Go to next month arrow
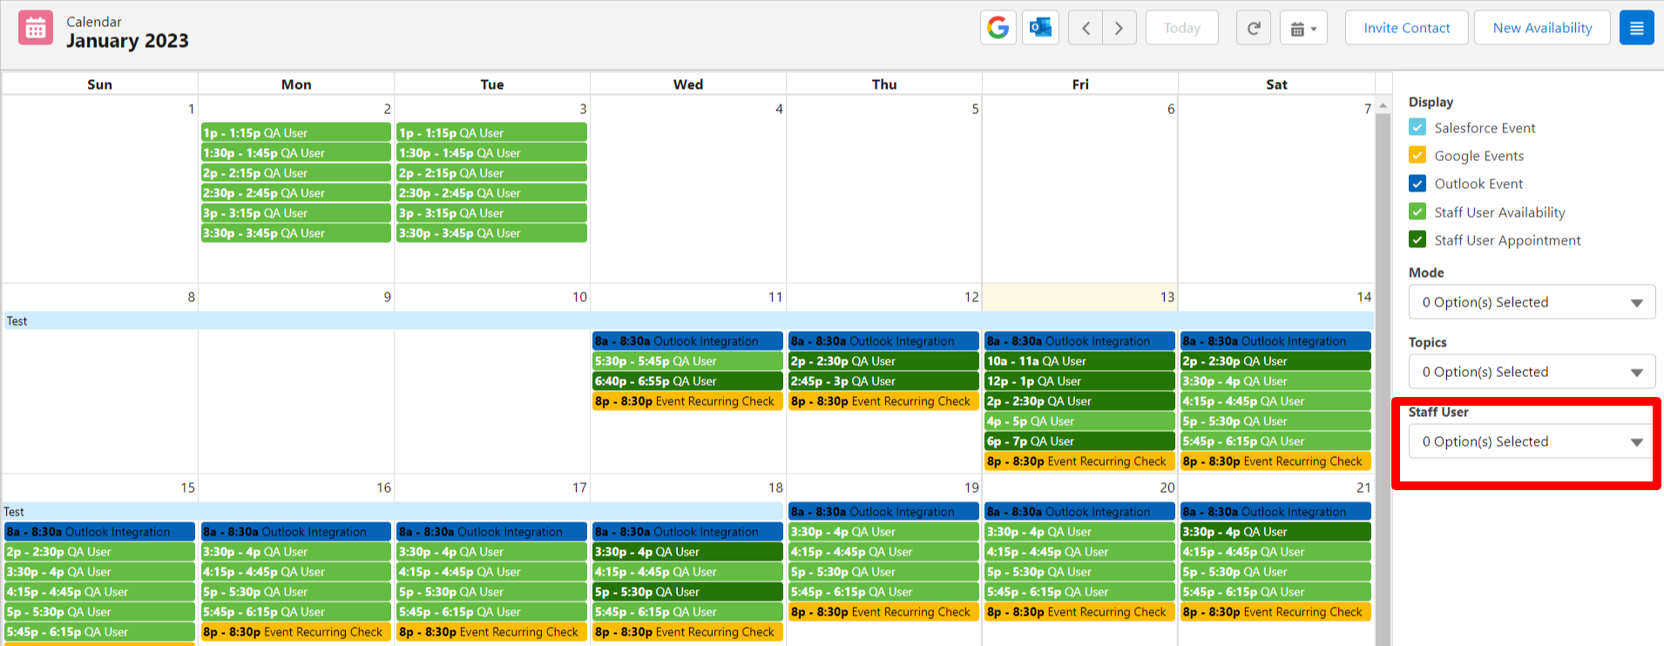This screenshot has width=1664, height=646. (1119, 28)
